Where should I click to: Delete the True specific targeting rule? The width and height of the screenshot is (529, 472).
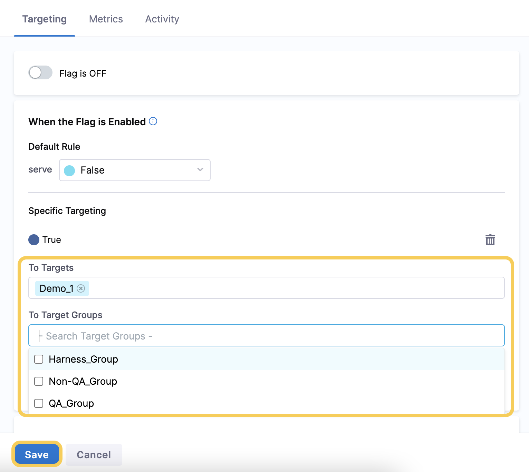[x=490, y=239]
